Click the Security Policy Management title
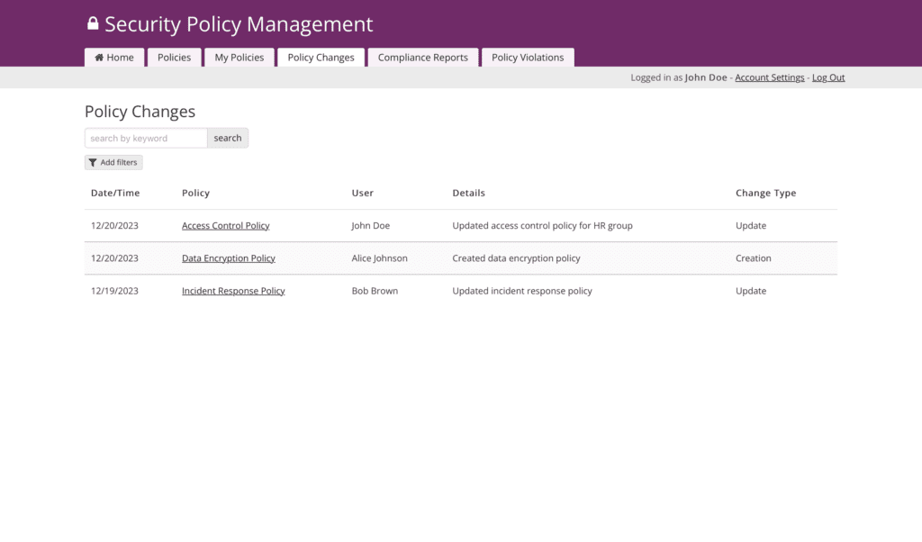922x542 pixels. point(239,24)
